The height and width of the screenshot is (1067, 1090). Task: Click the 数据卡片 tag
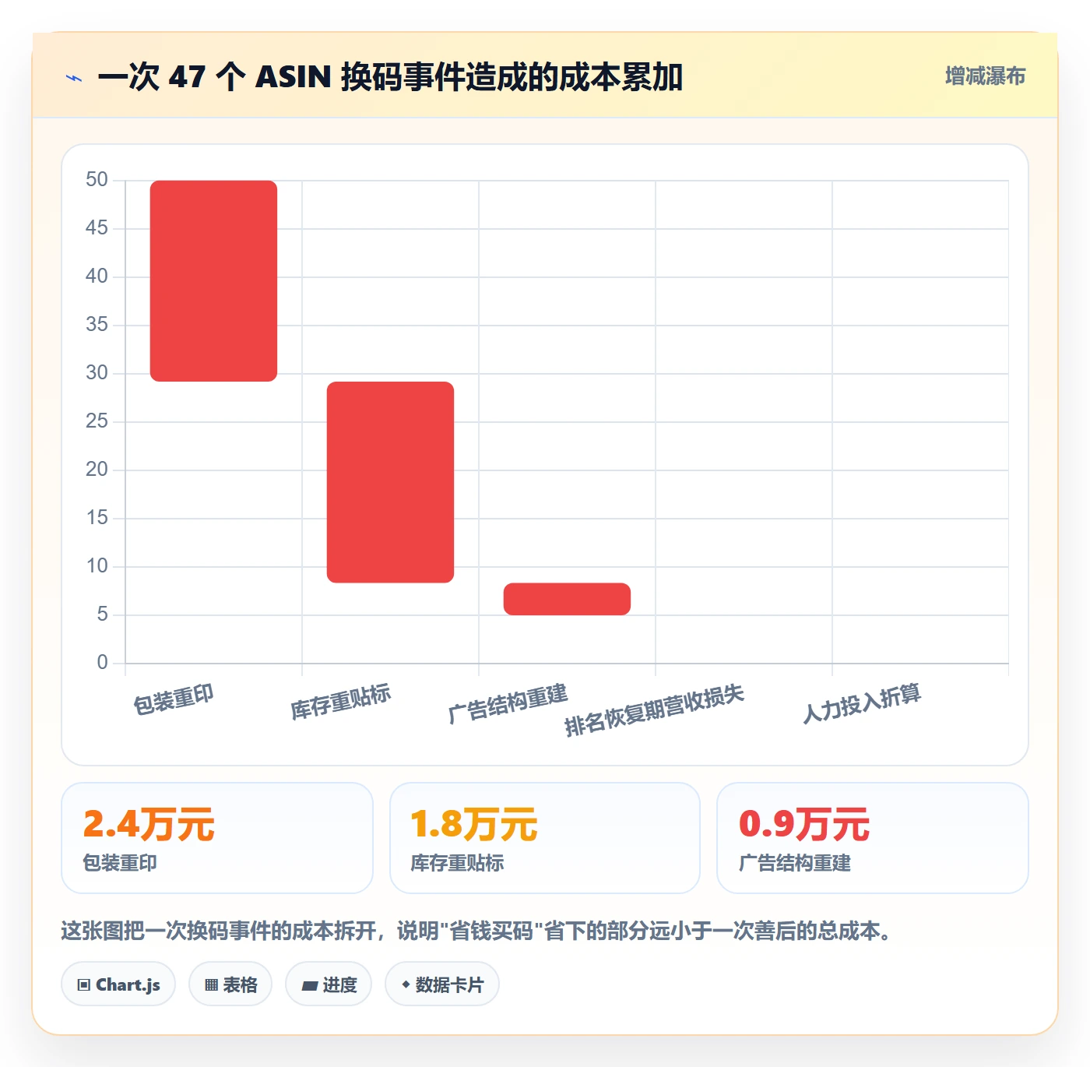tap(442, 984)
